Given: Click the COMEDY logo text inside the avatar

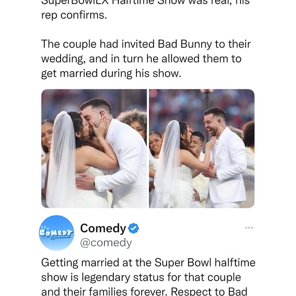Looking at the screenshot, I should coord(57,232).
